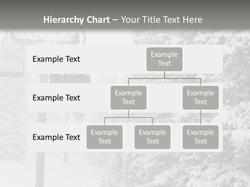Screen dimensions: 250x187
Task: Click the empty band area right of the top box
Action: 203,59
